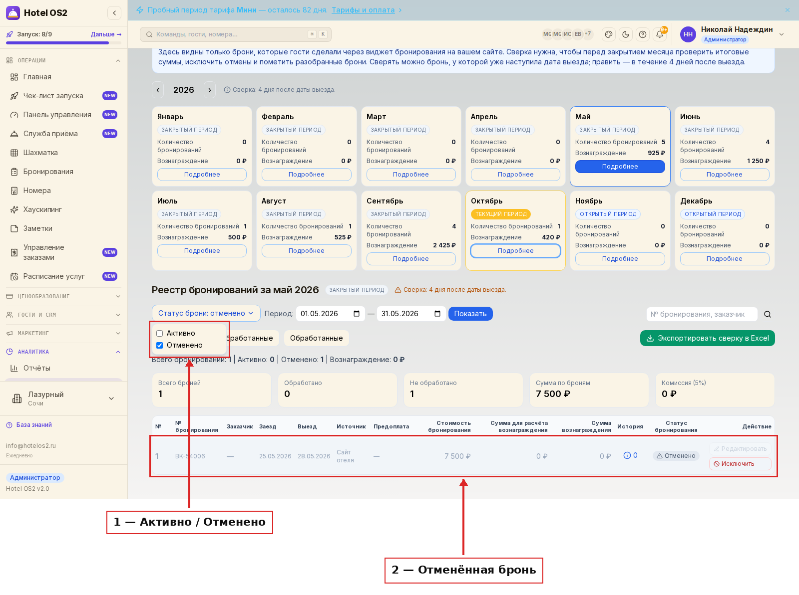Open the База знаний link
The height and width of the screenshot is (595, 799).
coord(34,425)
